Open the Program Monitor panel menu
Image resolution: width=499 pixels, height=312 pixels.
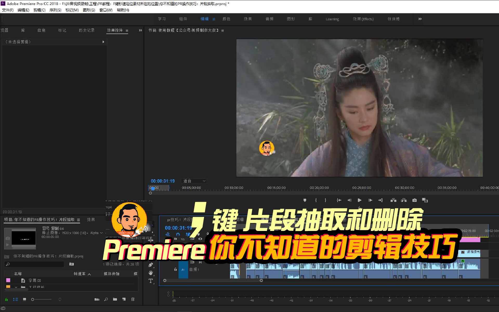pos(222,30)
